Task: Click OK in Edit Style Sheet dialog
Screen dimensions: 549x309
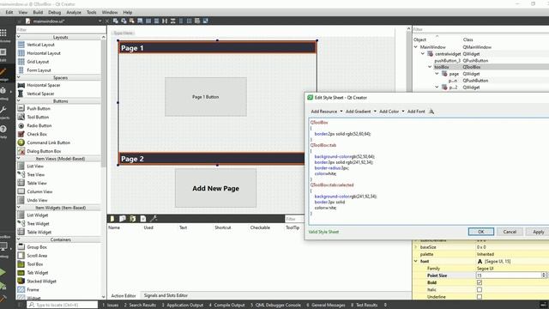Action: [481, 232]
